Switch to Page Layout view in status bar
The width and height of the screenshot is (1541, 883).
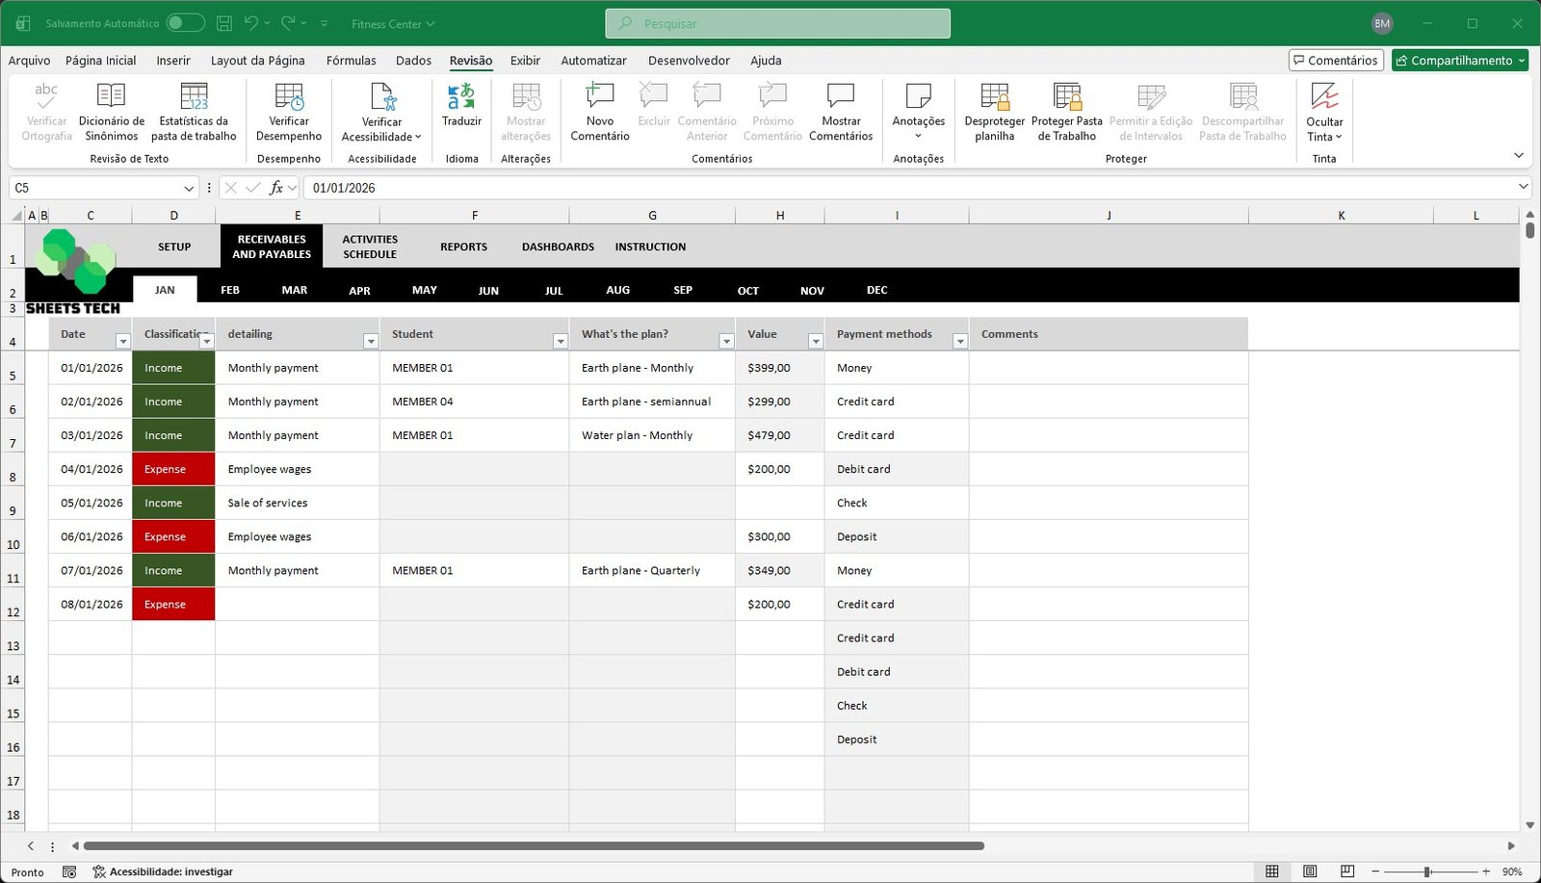point(1310,871)
